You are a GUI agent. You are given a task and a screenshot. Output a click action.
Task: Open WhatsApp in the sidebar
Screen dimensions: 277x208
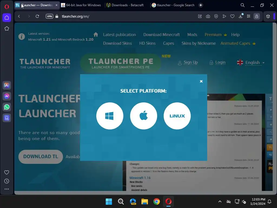pyautogui.click(x=7, y=107)
